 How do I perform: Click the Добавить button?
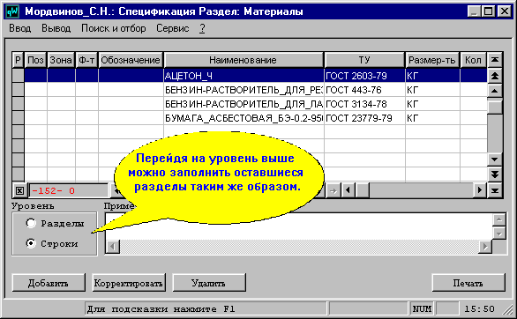49,283
